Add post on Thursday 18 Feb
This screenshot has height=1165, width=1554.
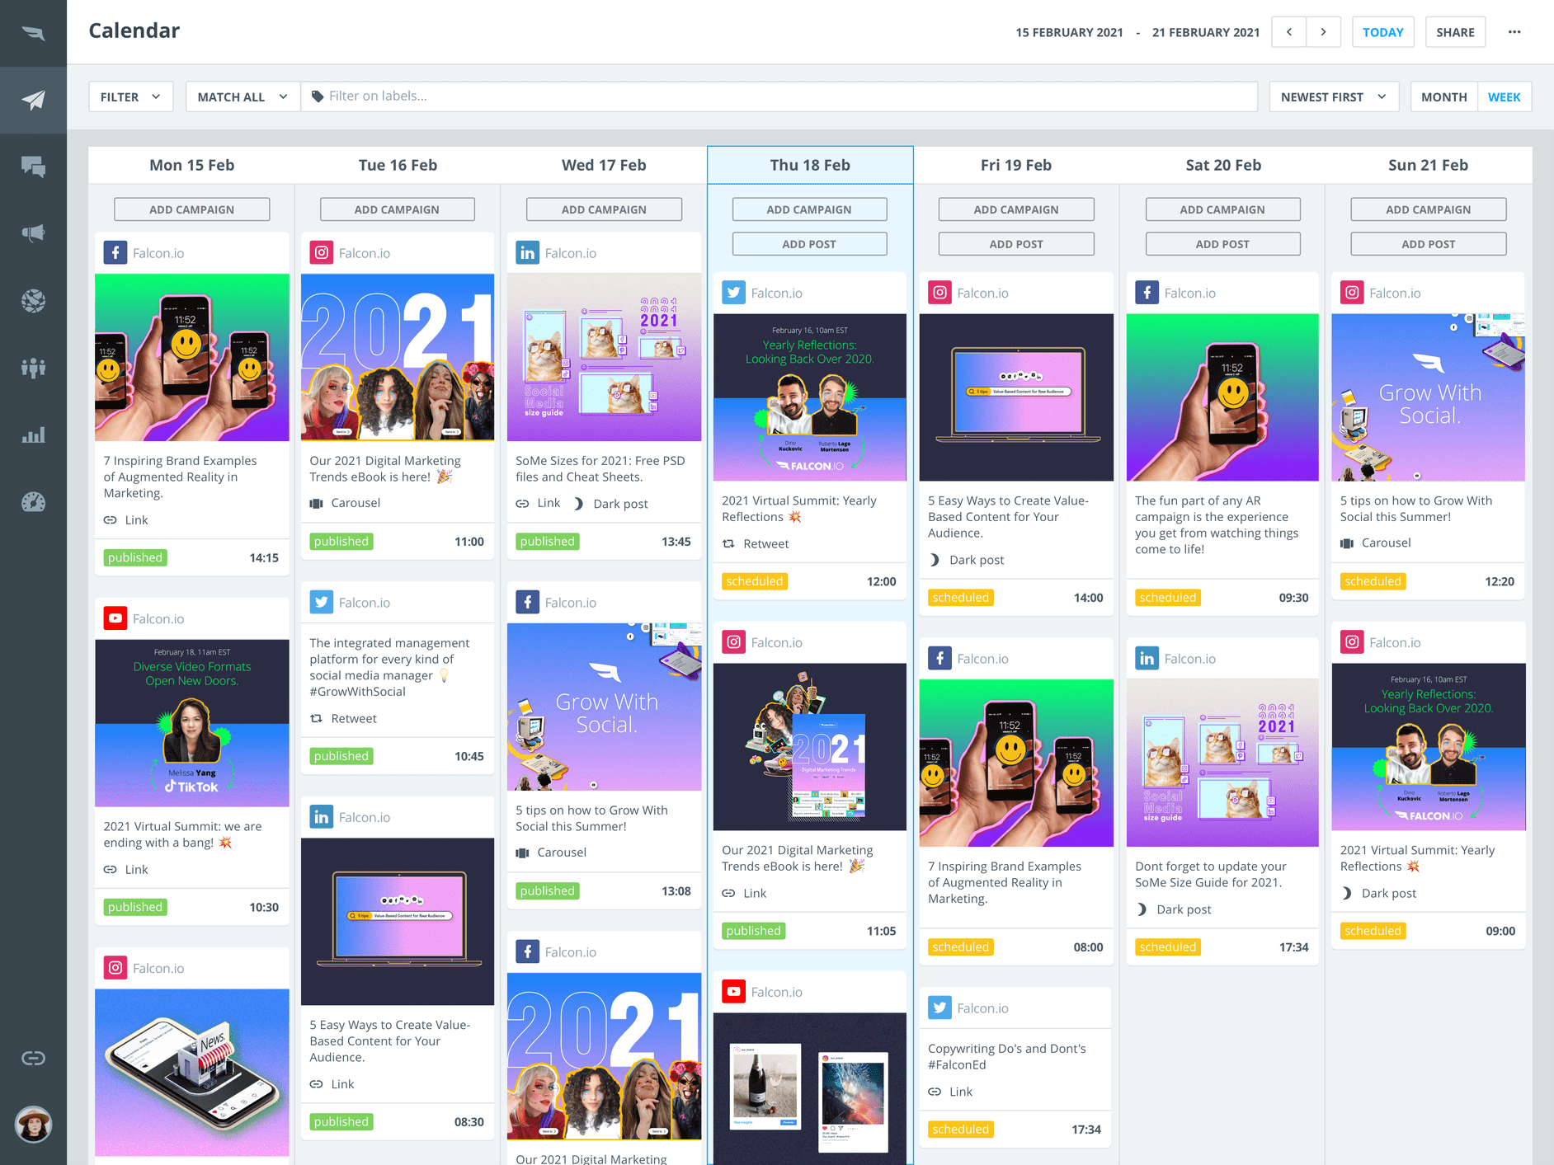click(809, 244)
